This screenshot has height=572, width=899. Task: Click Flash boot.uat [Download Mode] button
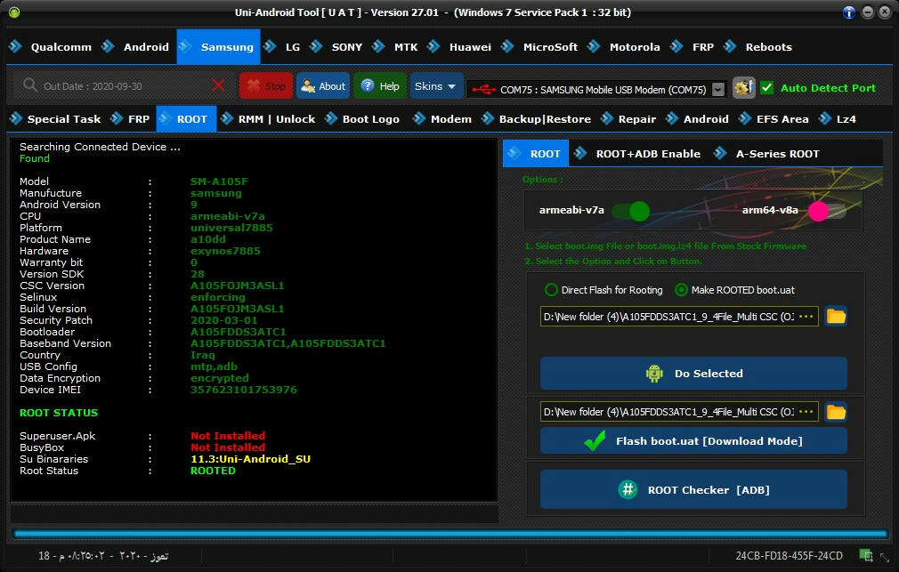(693, 440)
